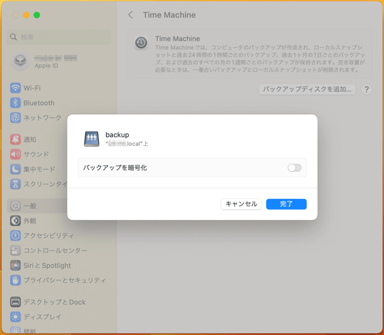Click the Wi-Fi icon in sidebar
Image resolution: width=384 pixels, height=335 pixels.
tap(15, 88)
